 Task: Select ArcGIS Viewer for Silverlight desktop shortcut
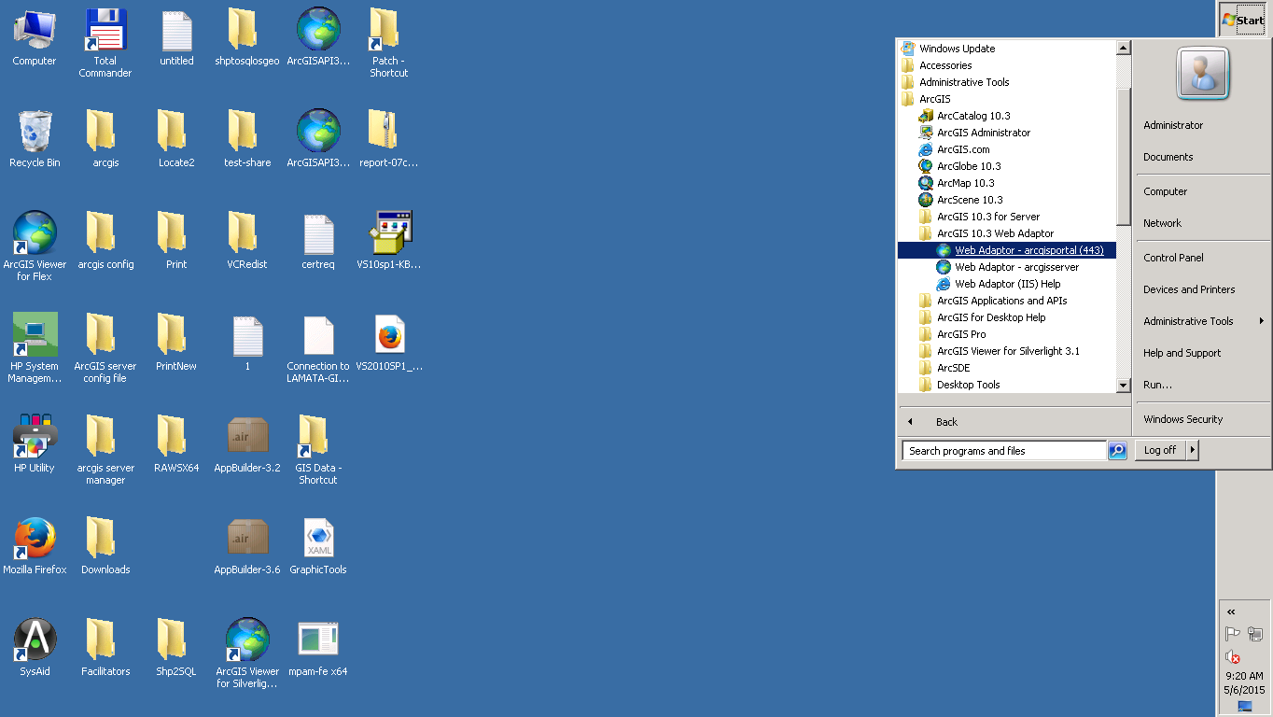click(247, 654)
